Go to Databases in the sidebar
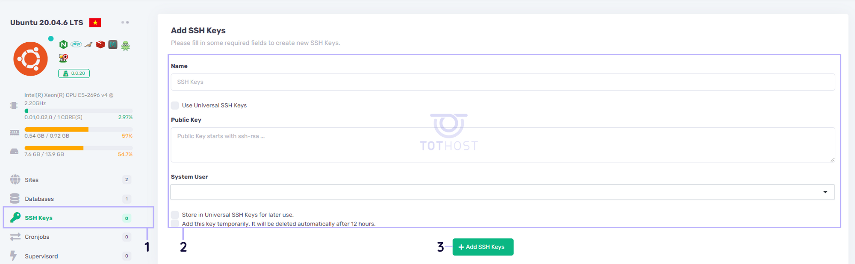Viewport: 855px width, 264px height. click(39, 199)
